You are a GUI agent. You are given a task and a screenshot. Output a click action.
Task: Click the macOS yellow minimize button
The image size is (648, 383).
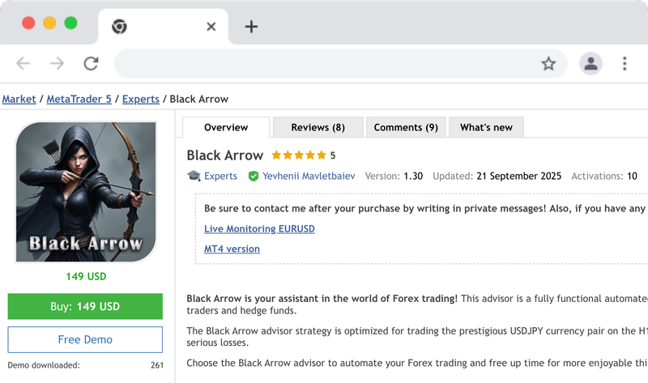(49, 23)
